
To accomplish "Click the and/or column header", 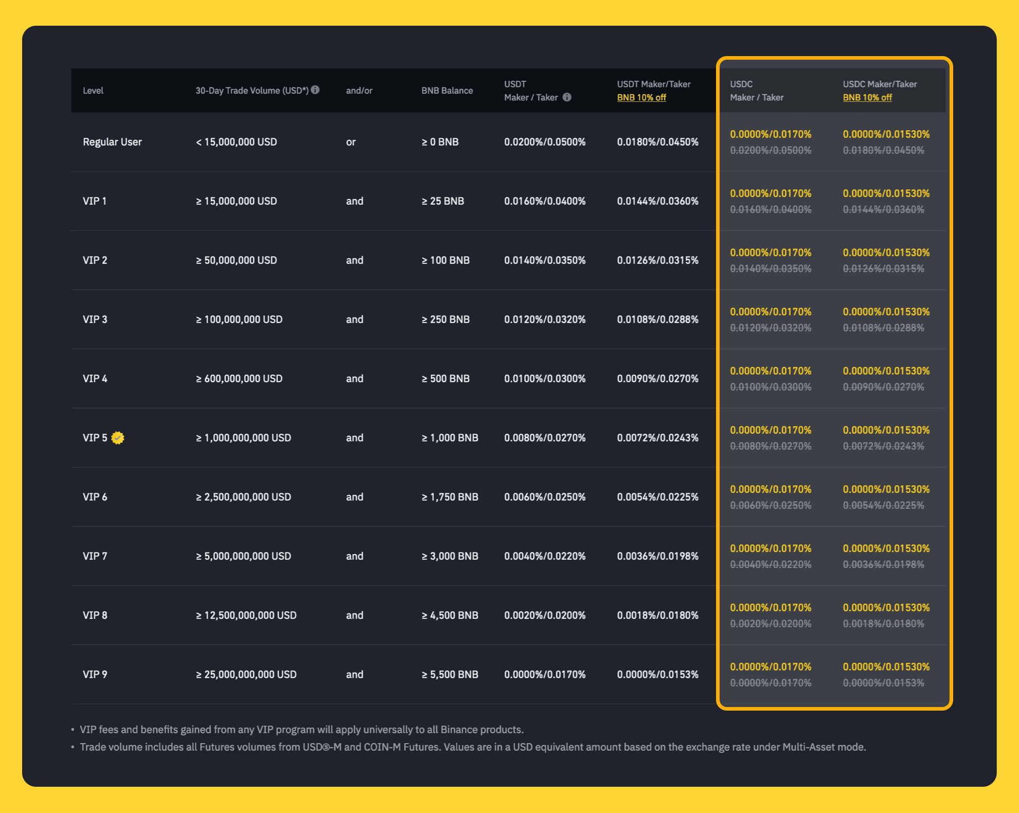I will point(359,91).
